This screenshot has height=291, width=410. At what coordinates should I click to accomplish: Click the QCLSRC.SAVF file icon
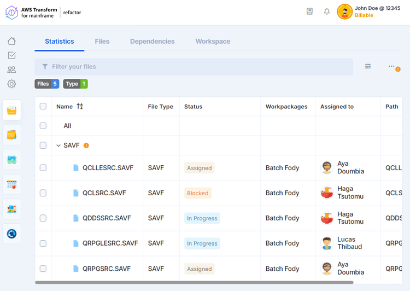(x=76, y=193)
